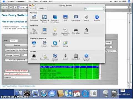Open Software Update preferences
This screenshot has height=99, width=133.
coord(55,58)
